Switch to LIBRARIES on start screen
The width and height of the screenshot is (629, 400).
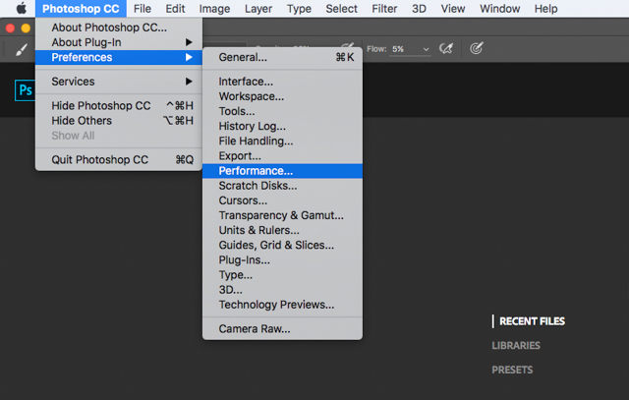[516, 345]
